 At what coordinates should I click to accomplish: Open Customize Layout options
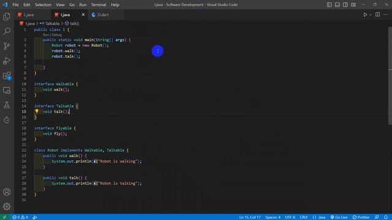[x=353, y=5]
